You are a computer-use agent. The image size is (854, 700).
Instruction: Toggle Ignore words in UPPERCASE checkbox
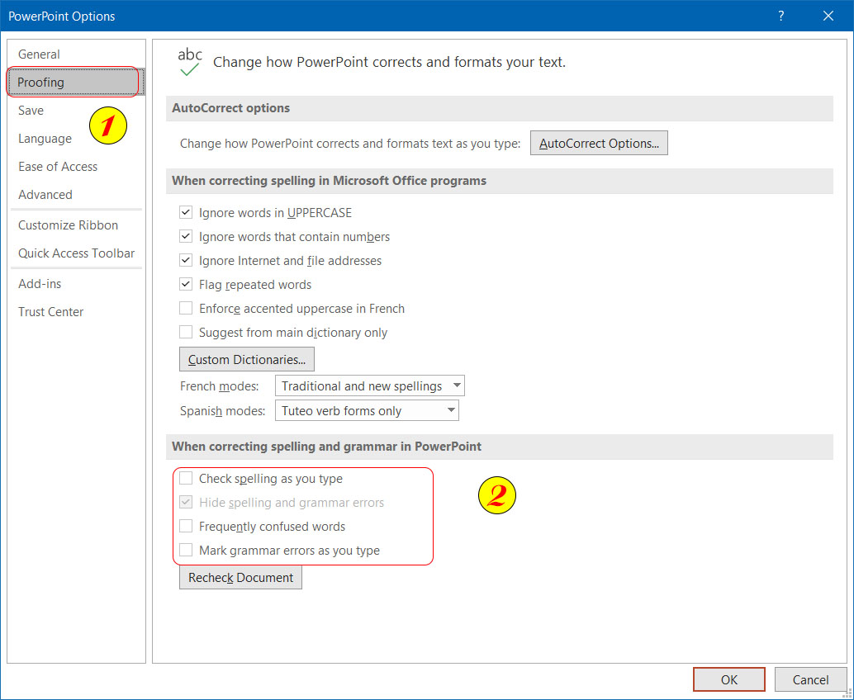point(186,213)
